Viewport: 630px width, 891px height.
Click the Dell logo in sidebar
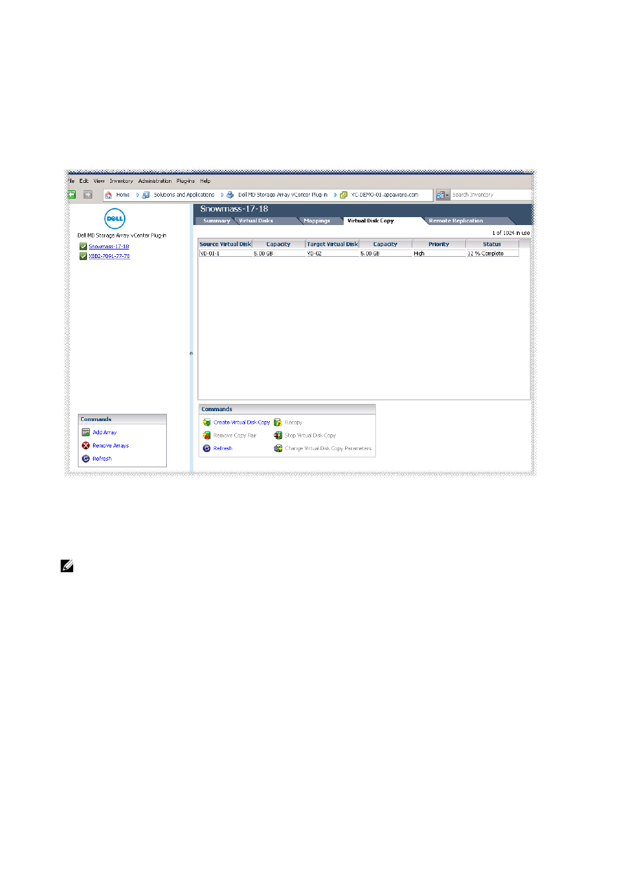pos(115,218)
